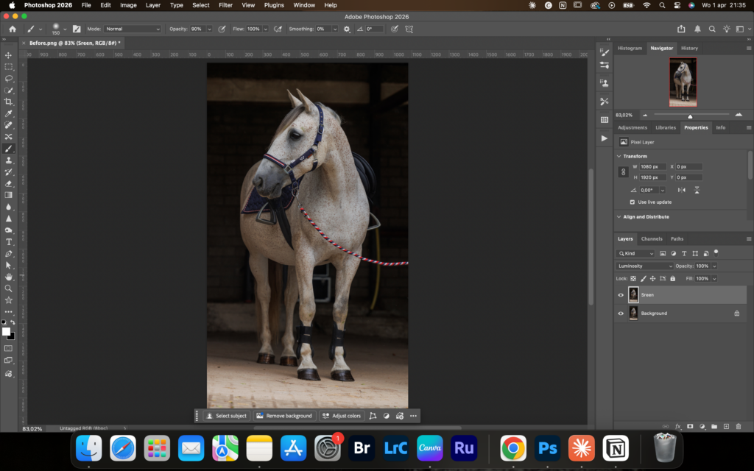Click the Select subject button
Screen dimensions: 754x471
[226, 416]
